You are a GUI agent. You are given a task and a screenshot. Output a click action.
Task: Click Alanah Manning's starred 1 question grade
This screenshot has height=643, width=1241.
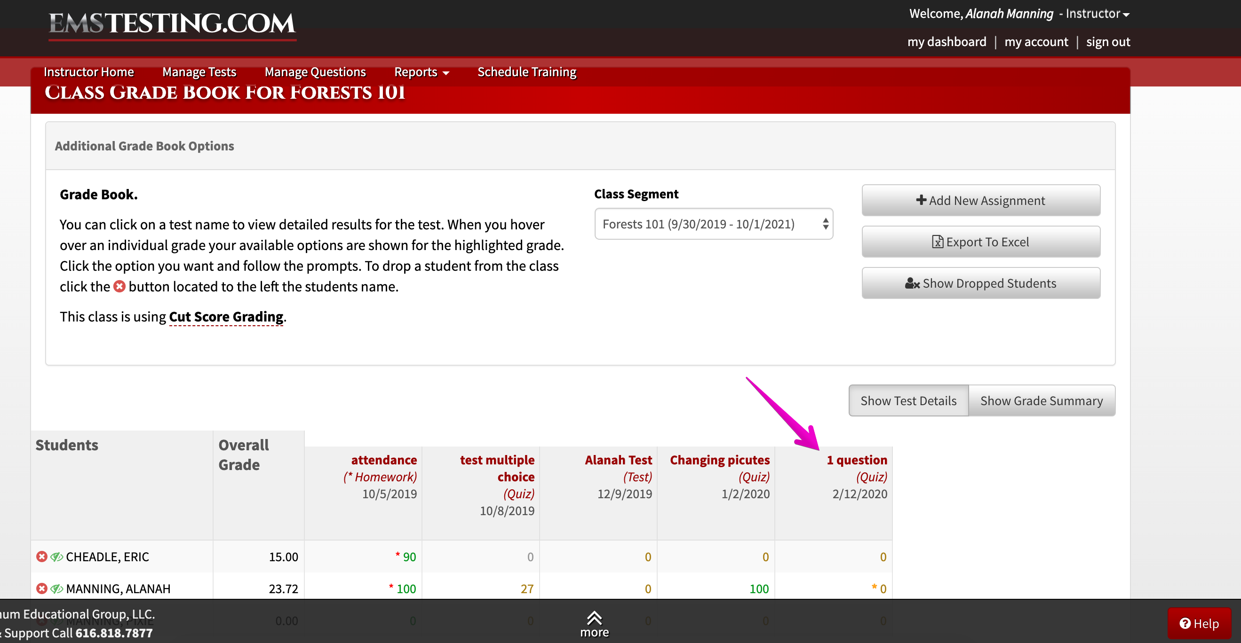point(883,588)
